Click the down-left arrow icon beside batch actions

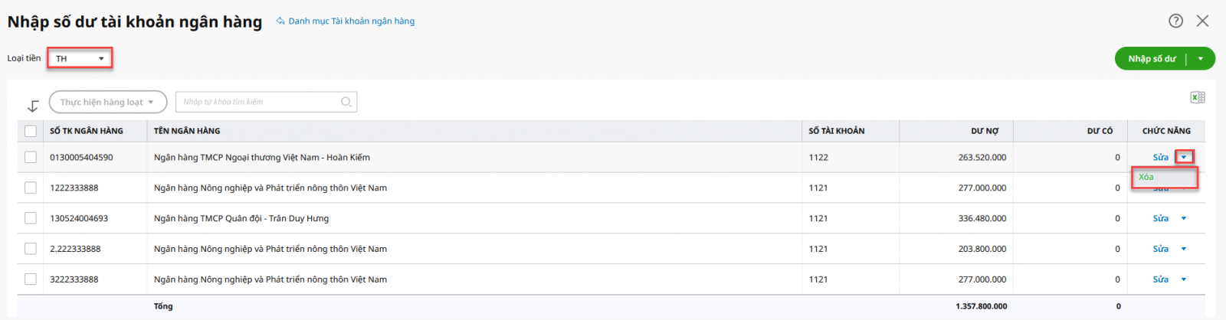33,106
